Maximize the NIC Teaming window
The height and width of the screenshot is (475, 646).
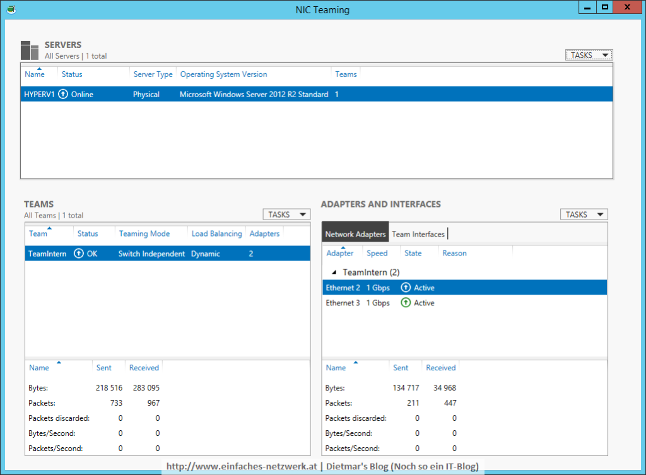coord(605,8)
